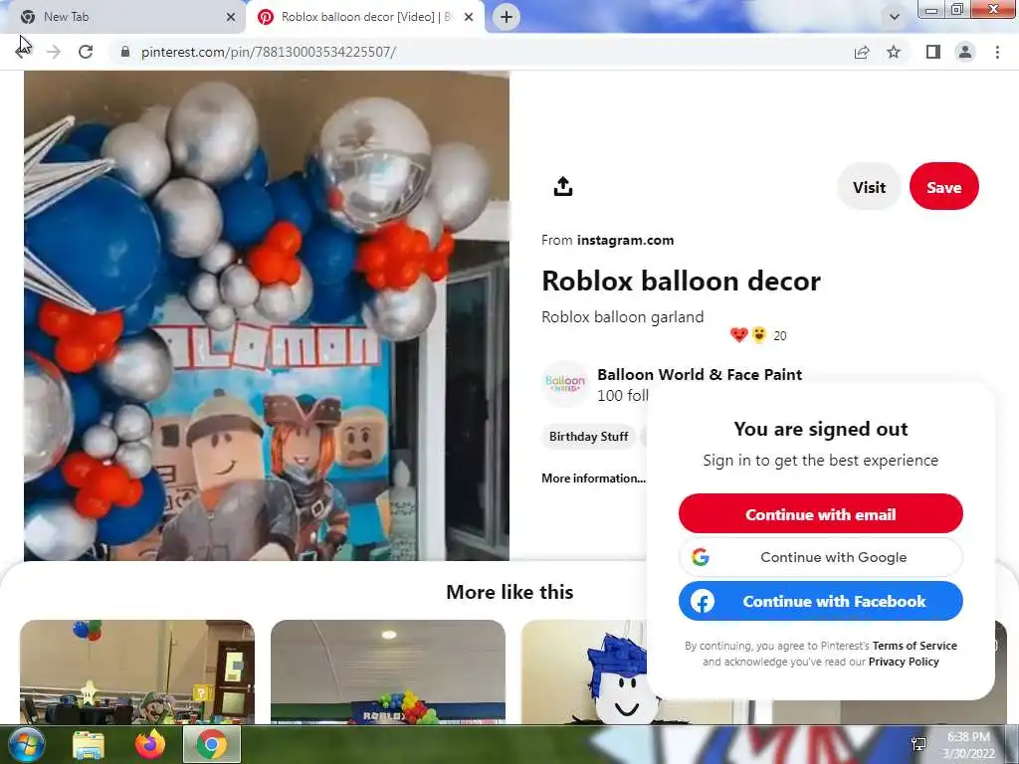Click the share this page icon in address bar
Viewport: 1019px width, 764px height.
(x=862, y=52)
